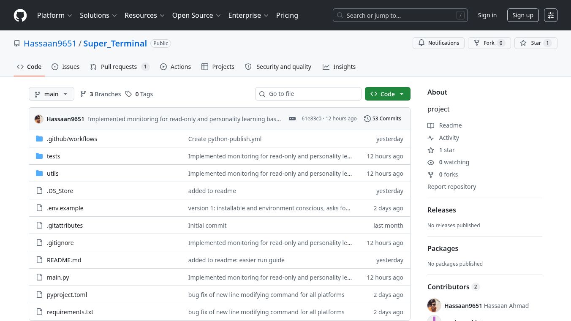Turn on Notifications for this repository

(x=439, y=43)
